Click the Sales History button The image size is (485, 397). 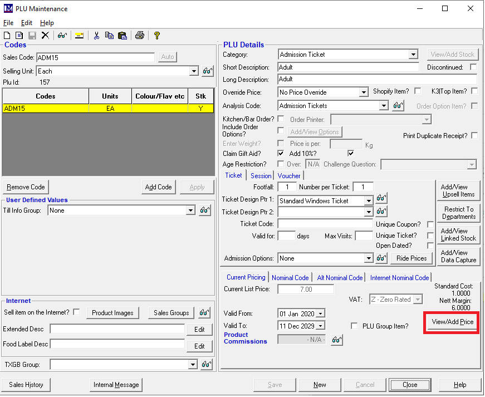point(26,385)
